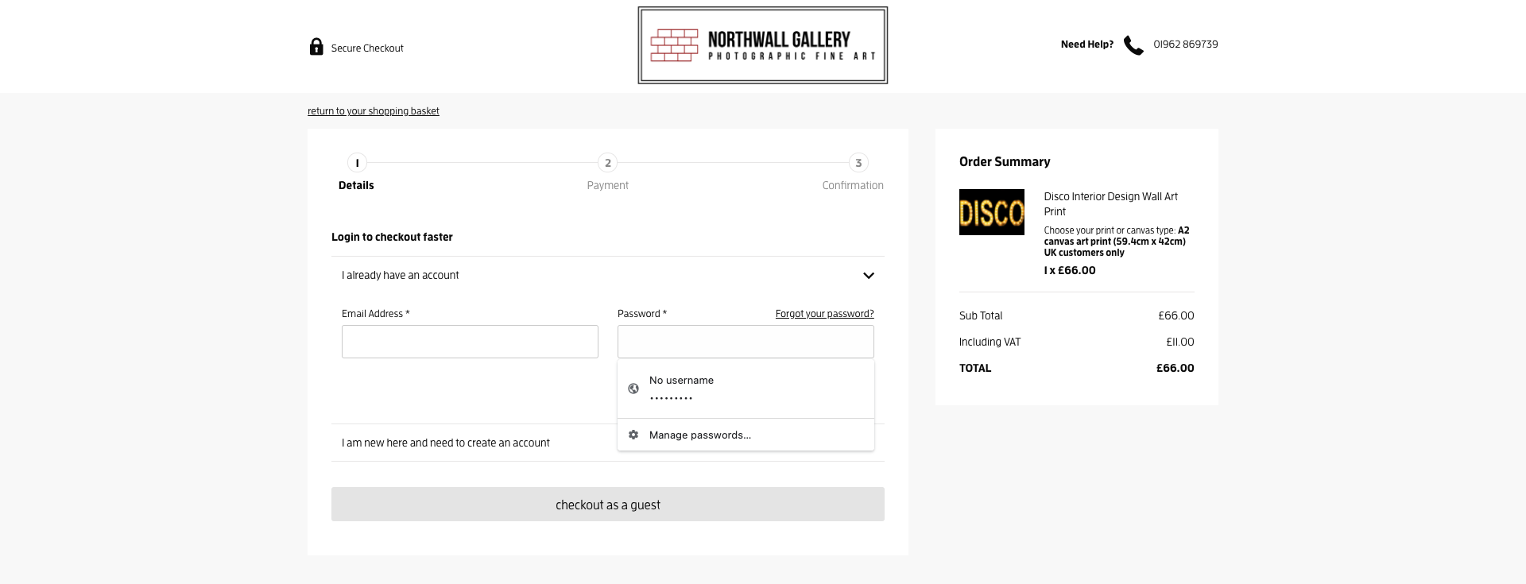The image size is (1526, 584).
Task: Click the phone handset icon
Action: (x=1133, y=45)
